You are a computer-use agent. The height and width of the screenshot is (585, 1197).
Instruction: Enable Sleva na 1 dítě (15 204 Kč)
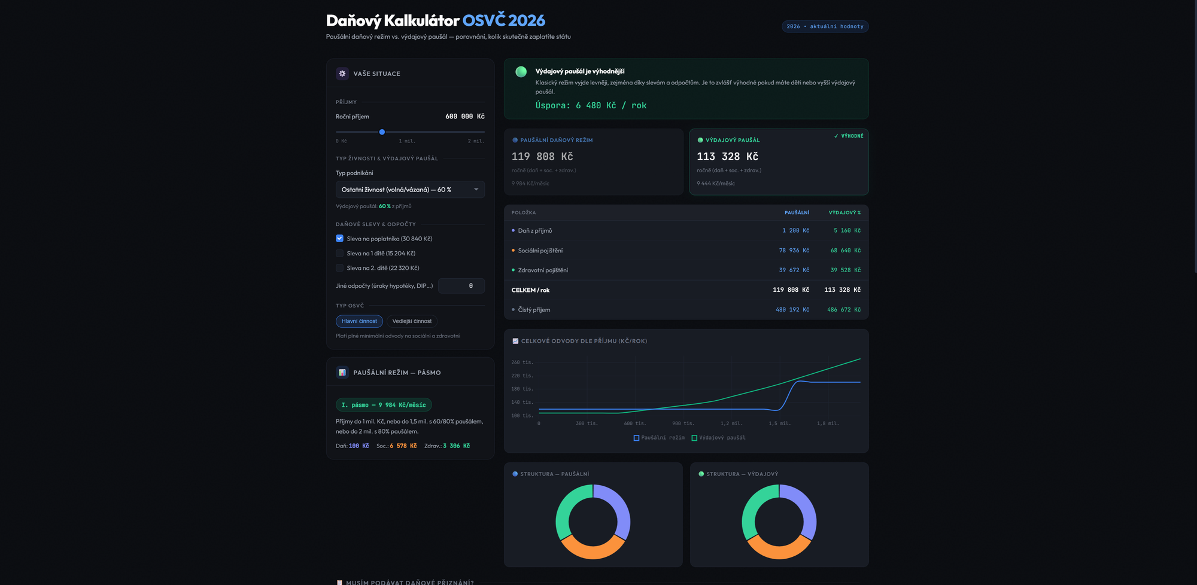339,252
